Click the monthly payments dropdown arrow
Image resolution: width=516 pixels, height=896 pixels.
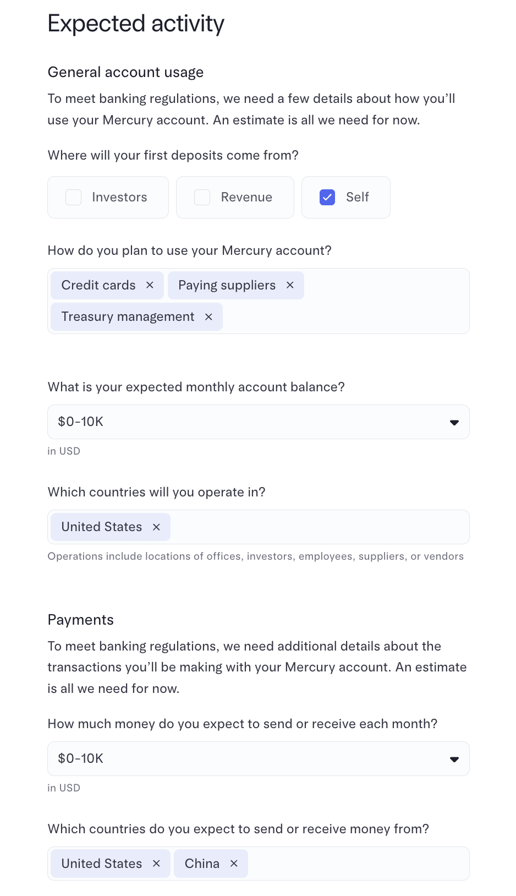point(454,760)
